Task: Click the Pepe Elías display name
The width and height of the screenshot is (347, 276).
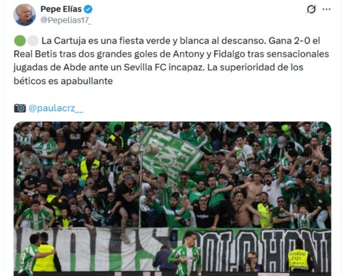Action: 61,9
